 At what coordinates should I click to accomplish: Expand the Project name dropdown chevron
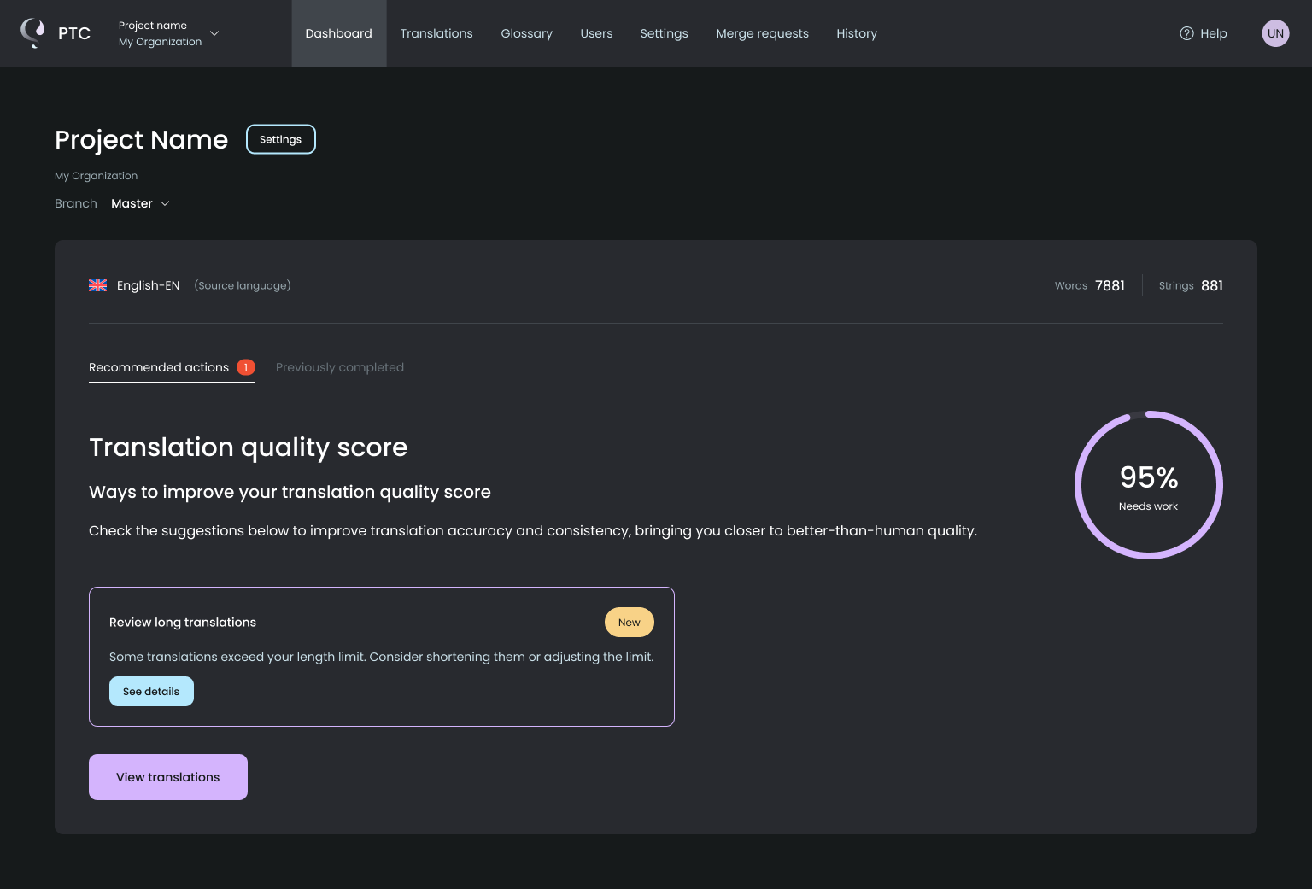[x=214, y=33]
